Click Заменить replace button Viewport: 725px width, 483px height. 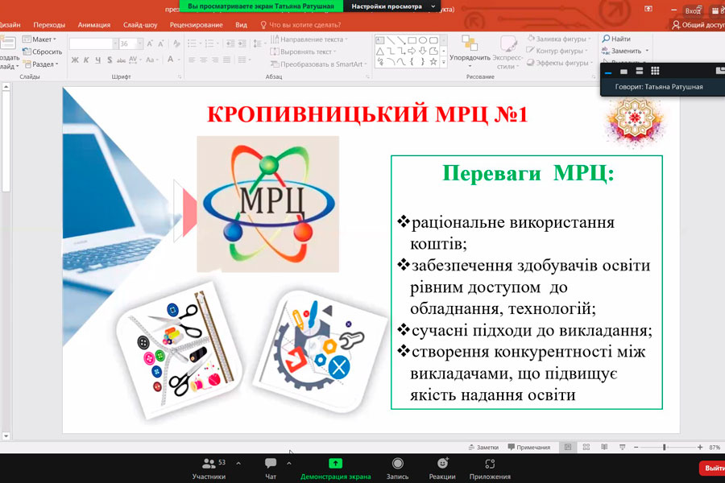pos(625,51)
